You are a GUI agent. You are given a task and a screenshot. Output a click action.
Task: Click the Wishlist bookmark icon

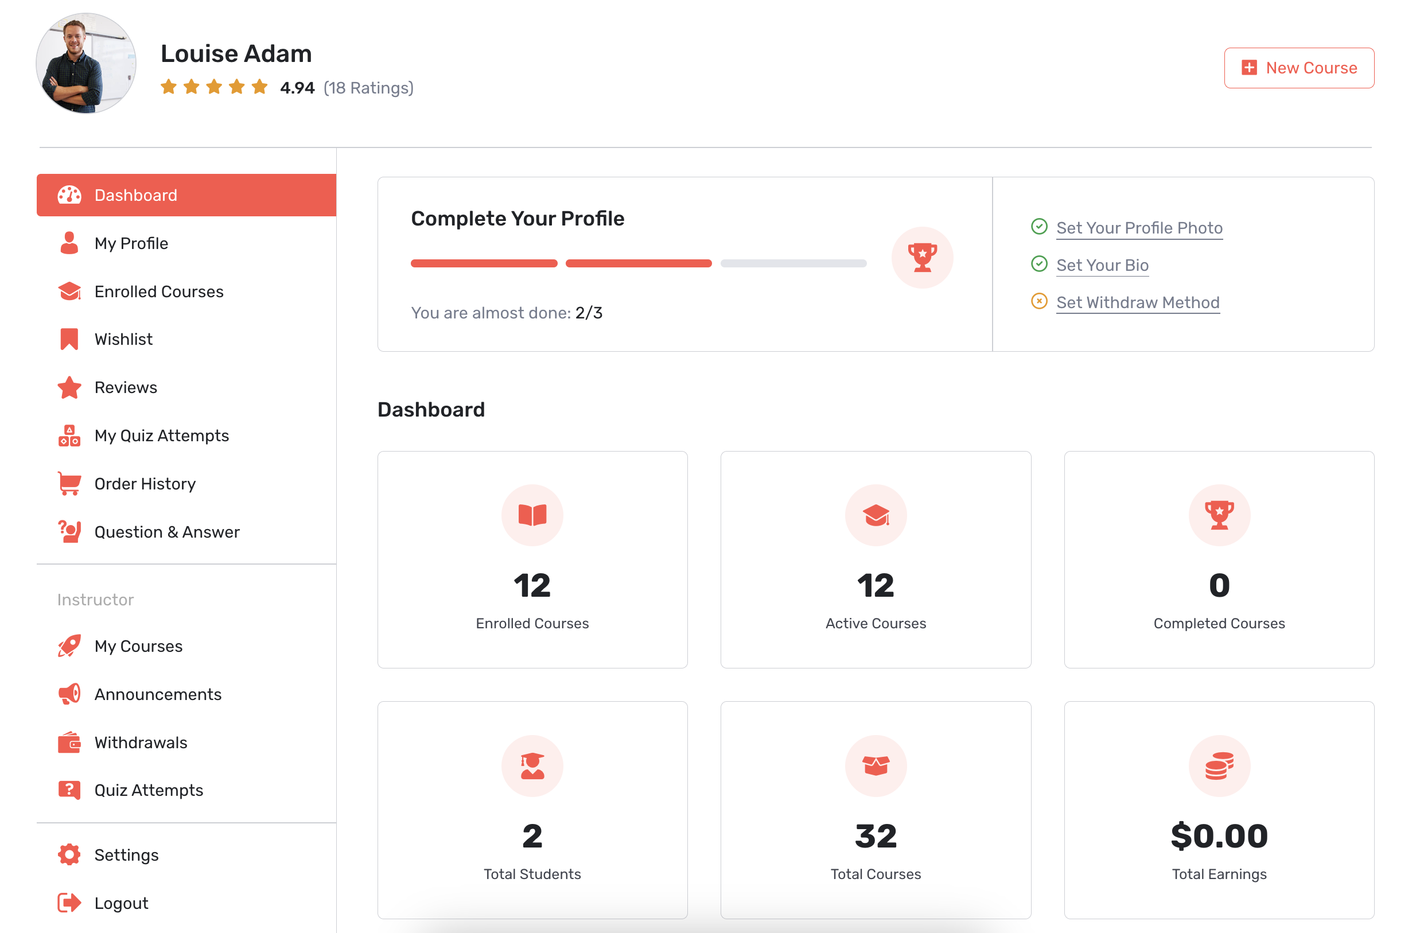[69, 339]
